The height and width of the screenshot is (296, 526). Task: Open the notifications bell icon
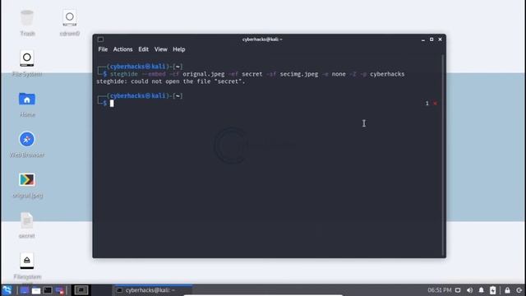[x=481, y=290]
